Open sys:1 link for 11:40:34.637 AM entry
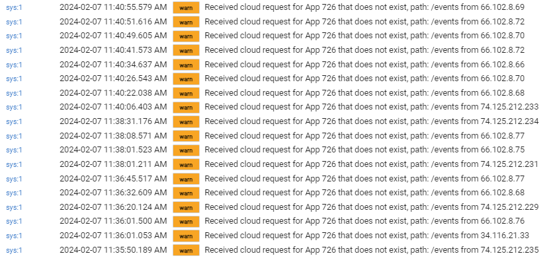The height and width of the screenshot is (258, 549). (x=14, y=65)
